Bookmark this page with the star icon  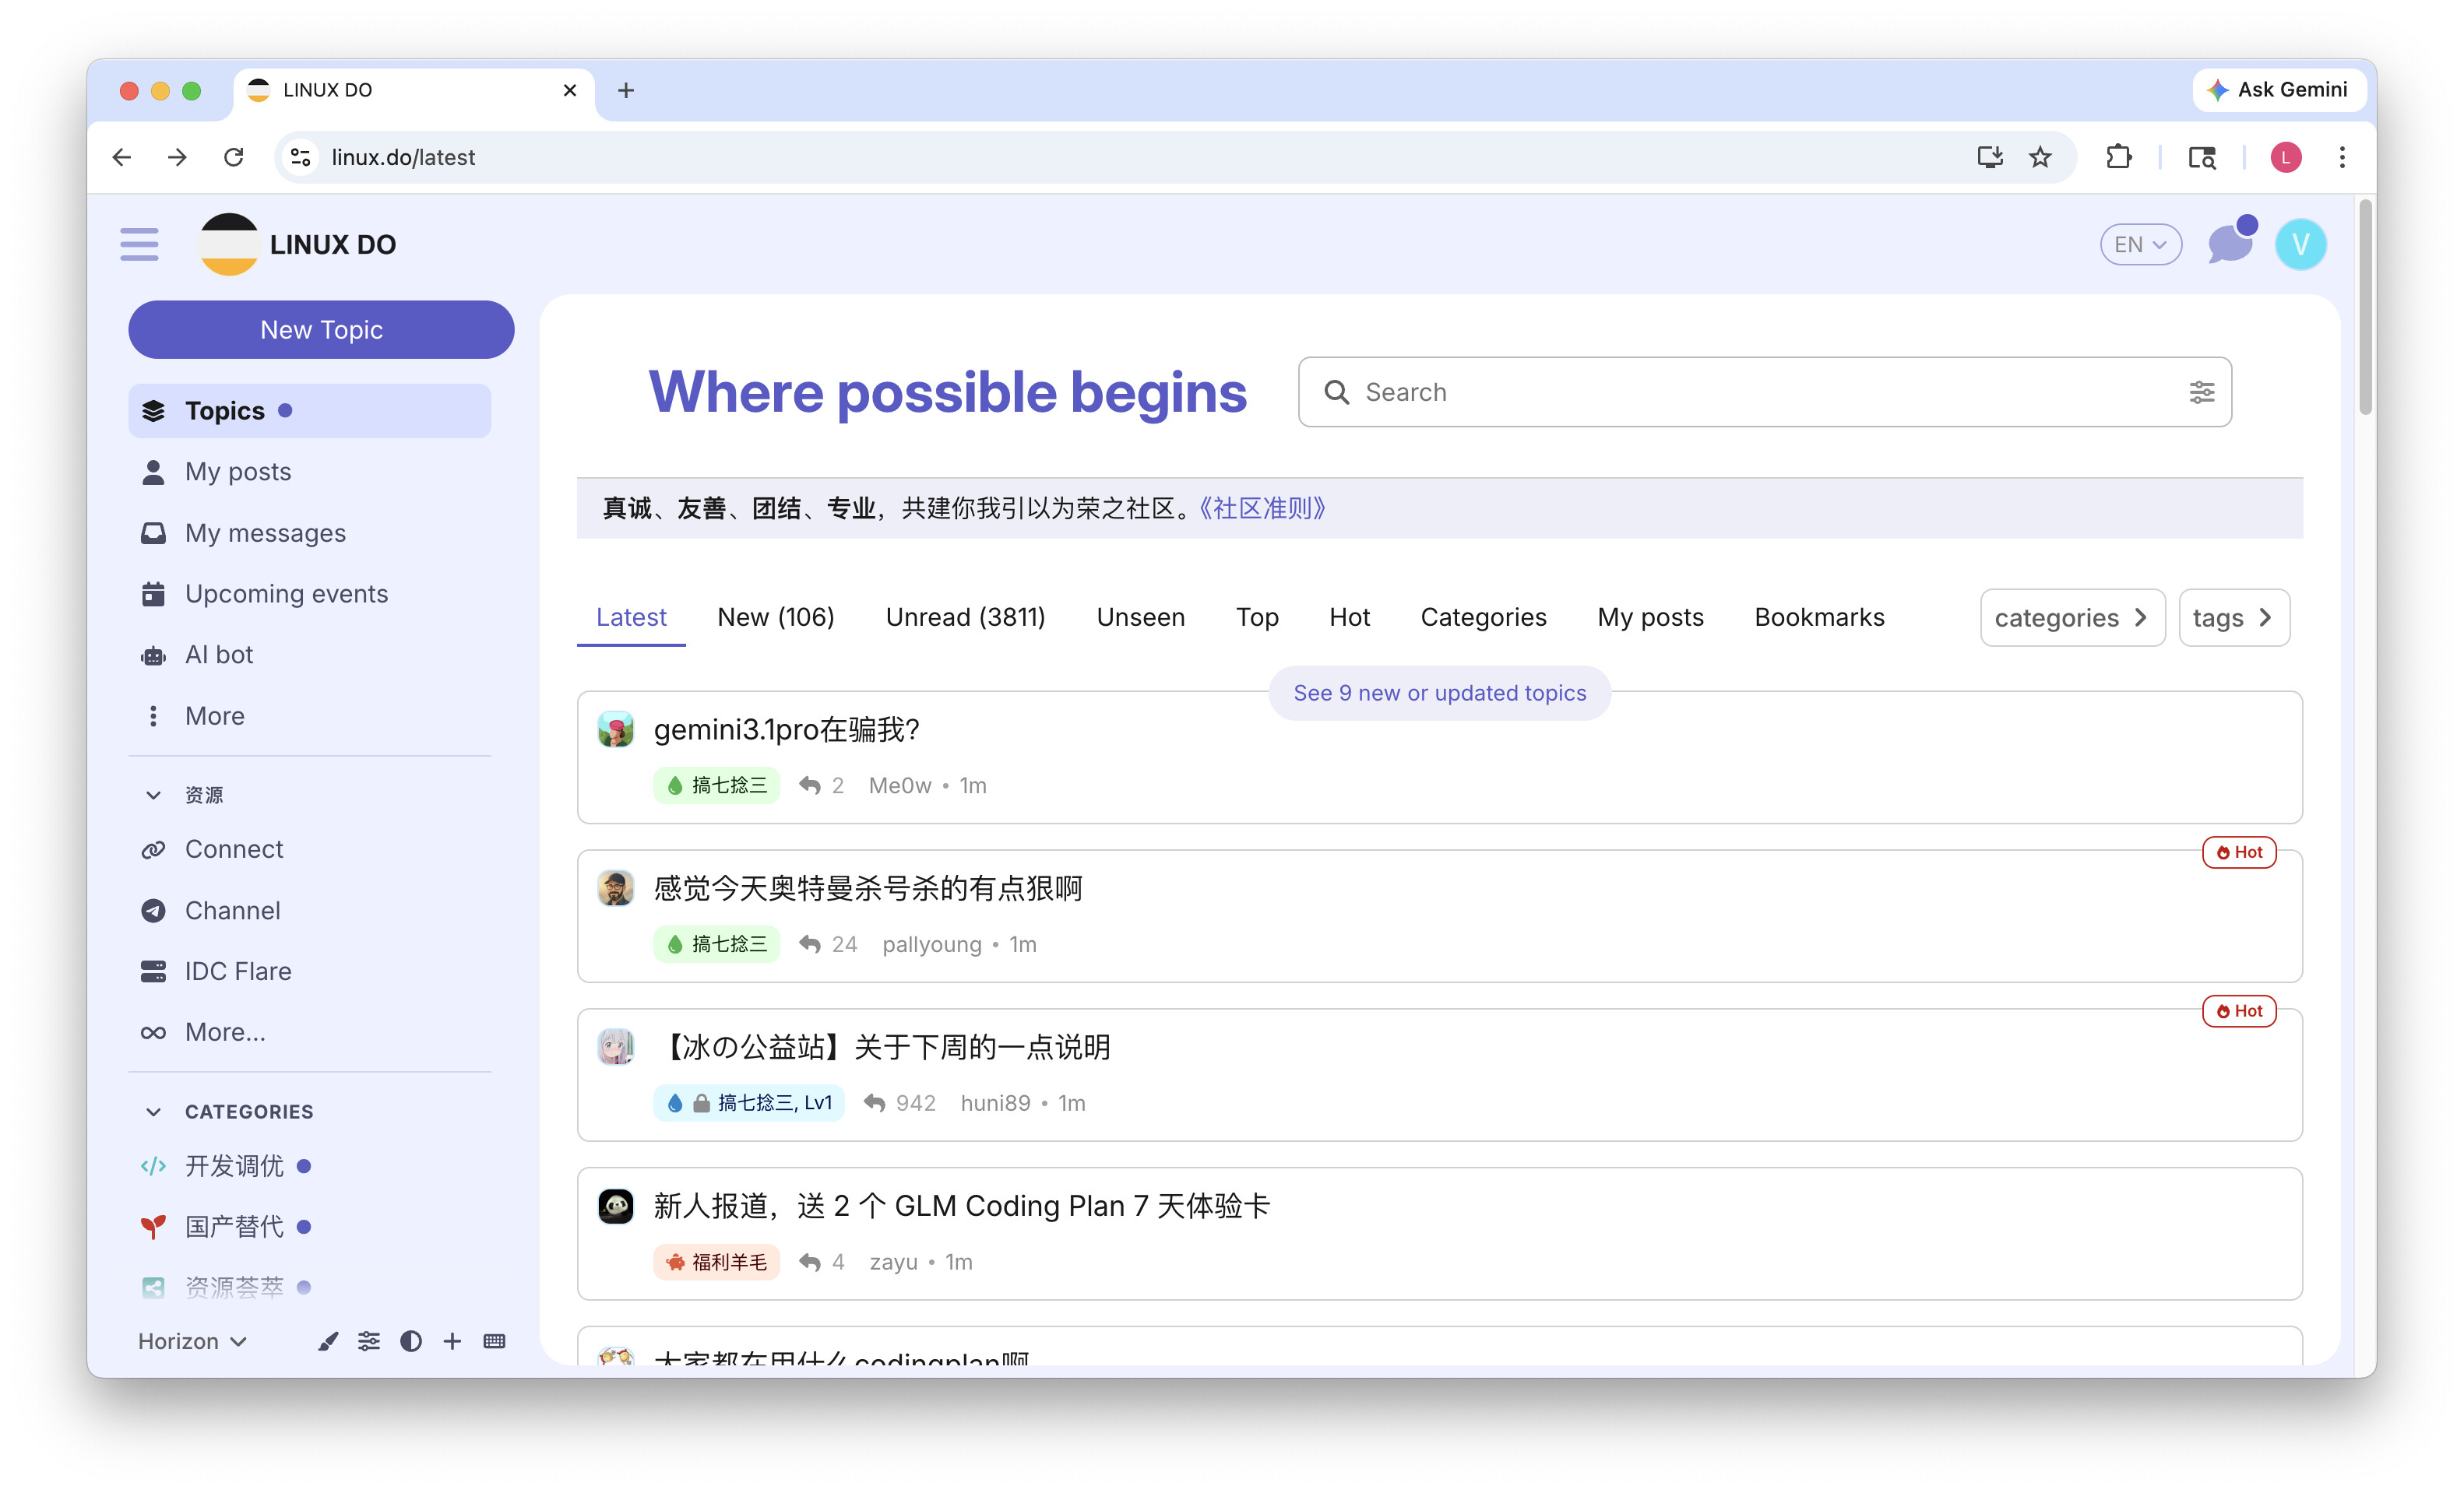point(2040,157)
